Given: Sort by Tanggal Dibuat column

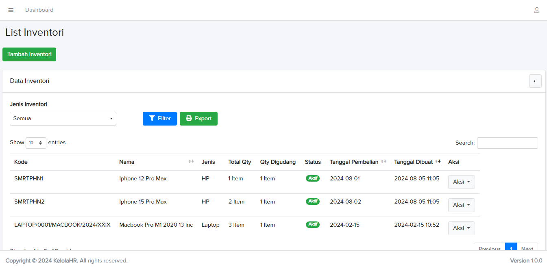Looking at the screenshot, I should click(417, 162).
